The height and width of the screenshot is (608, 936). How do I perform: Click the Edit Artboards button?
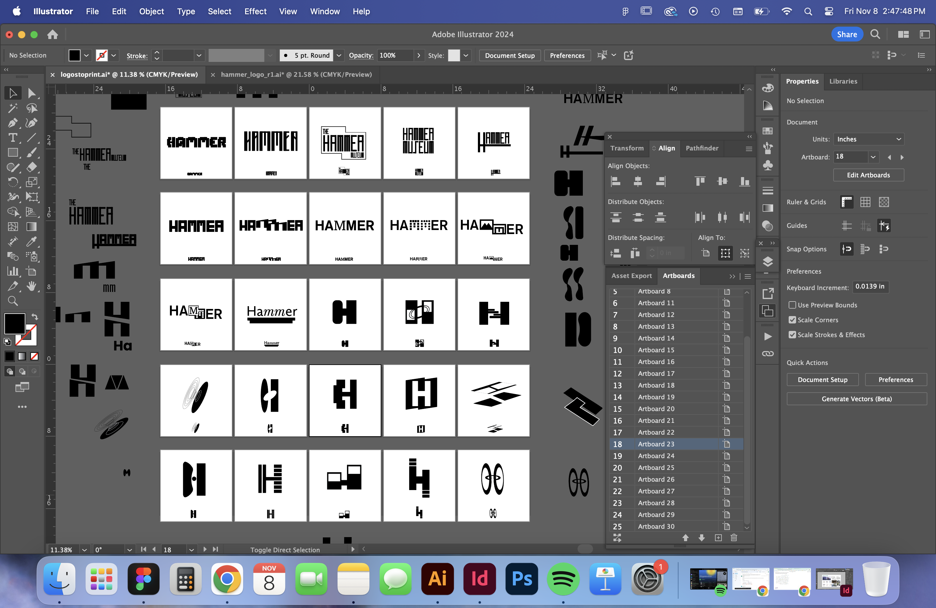pos(868,175)
